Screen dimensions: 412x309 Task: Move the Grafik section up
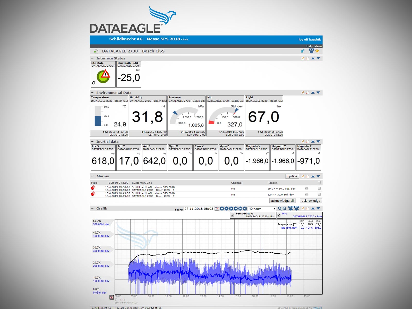tap(313, 208)
